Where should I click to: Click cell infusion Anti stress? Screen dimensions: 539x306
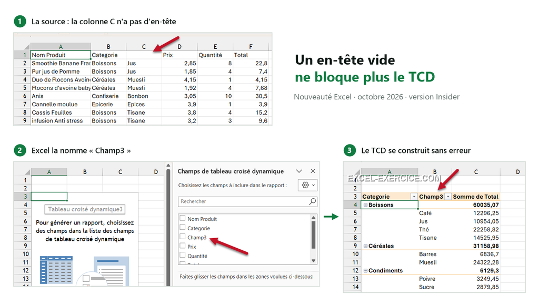coord(61,121)
